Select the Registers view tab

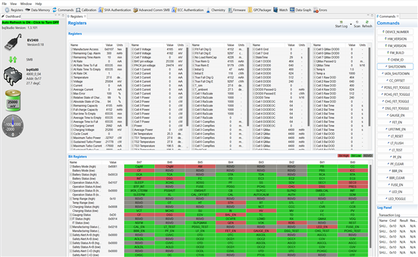tap(76, 16)
